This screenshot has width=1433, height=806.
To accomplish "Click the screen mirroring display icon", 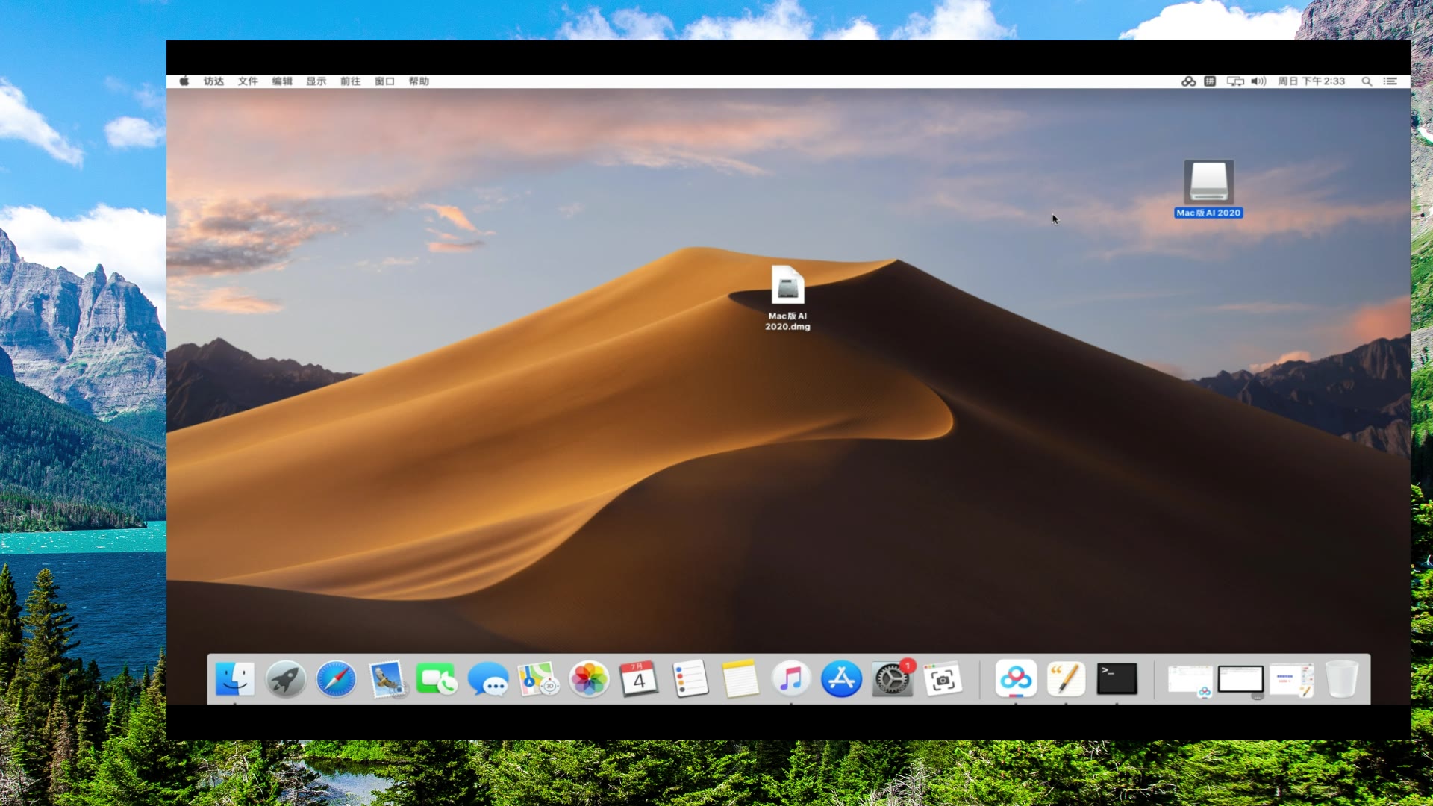I will (1235, 81).
